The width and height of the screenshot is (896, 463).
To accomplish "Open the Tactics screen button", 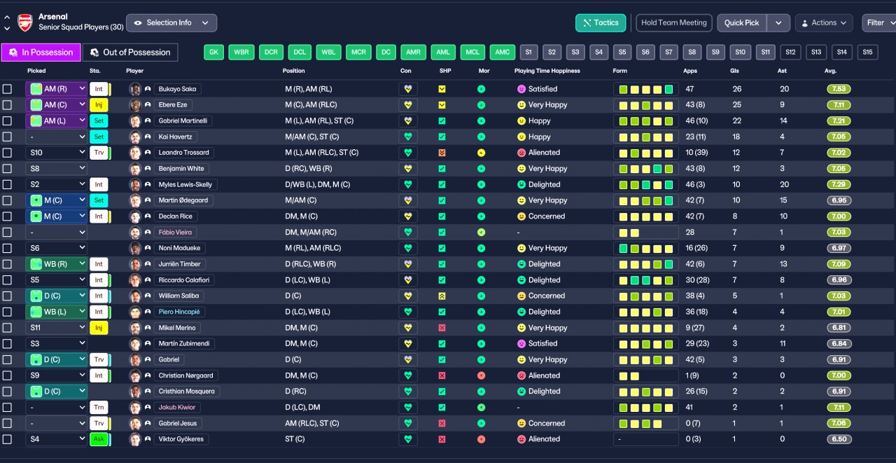I will pos(601,22).
